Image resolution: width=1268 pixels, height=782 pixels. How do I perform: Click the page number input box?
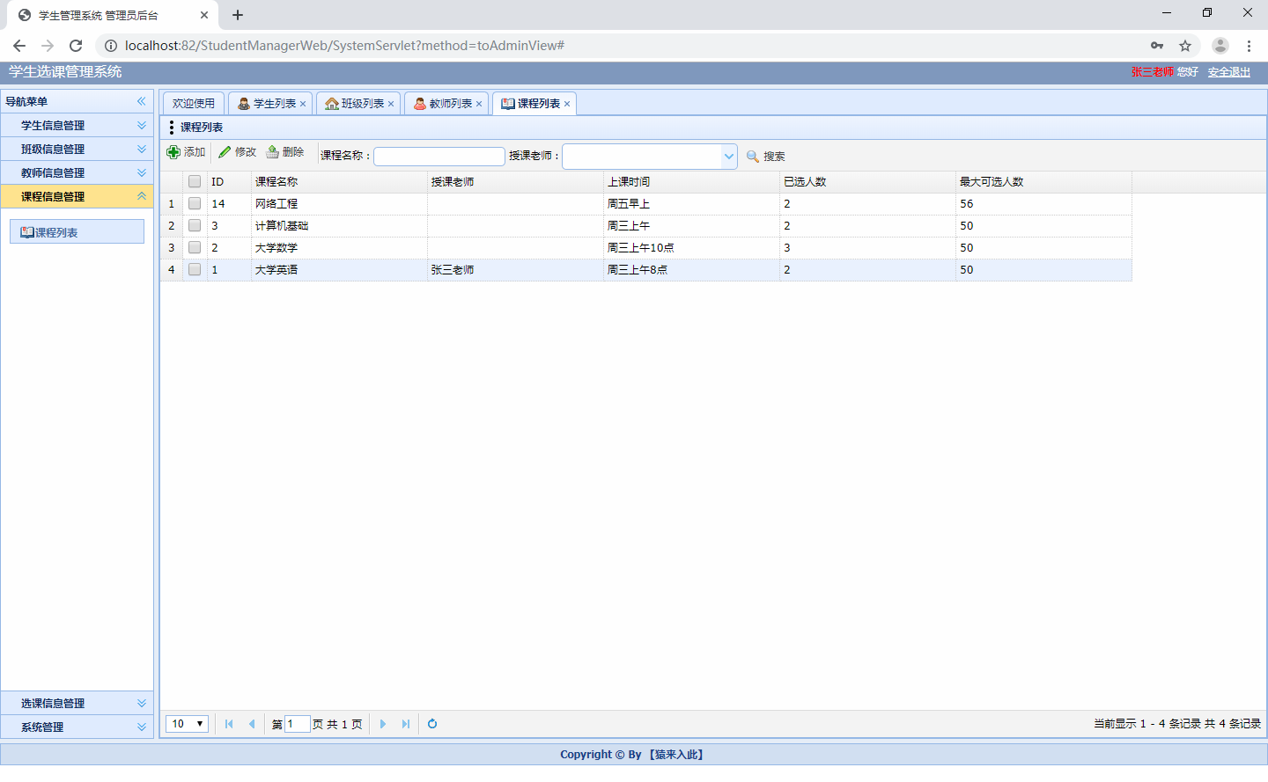[x=298, y=724]
